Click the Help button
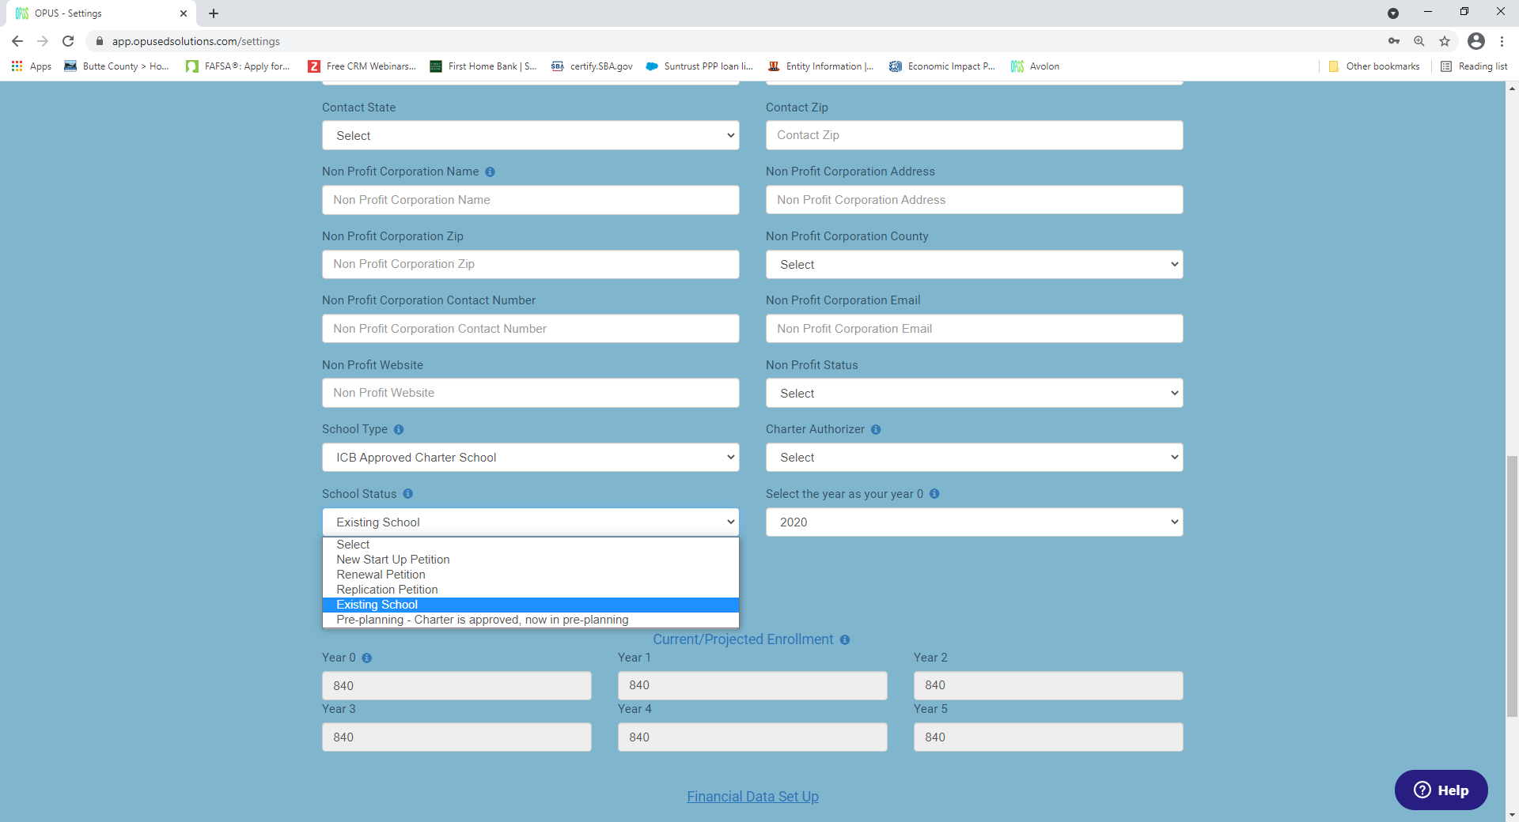This screenshot has height=822, width=1519. click(1441, 790)
